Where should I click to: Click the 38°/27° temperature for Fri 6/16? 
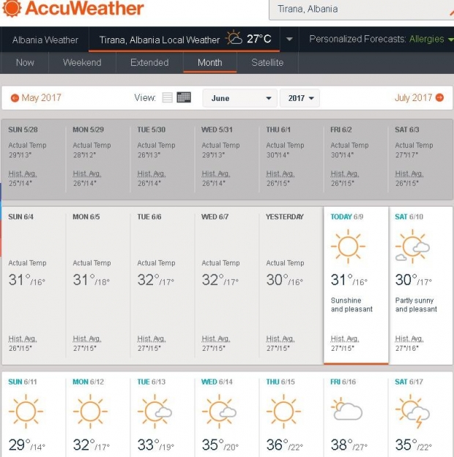(349, 445)
